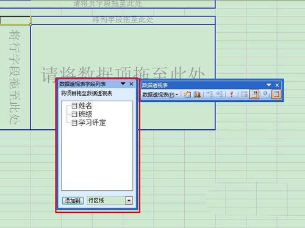
Task: Toggle the Always Display Items button
Action: click(x=254, y=94)
